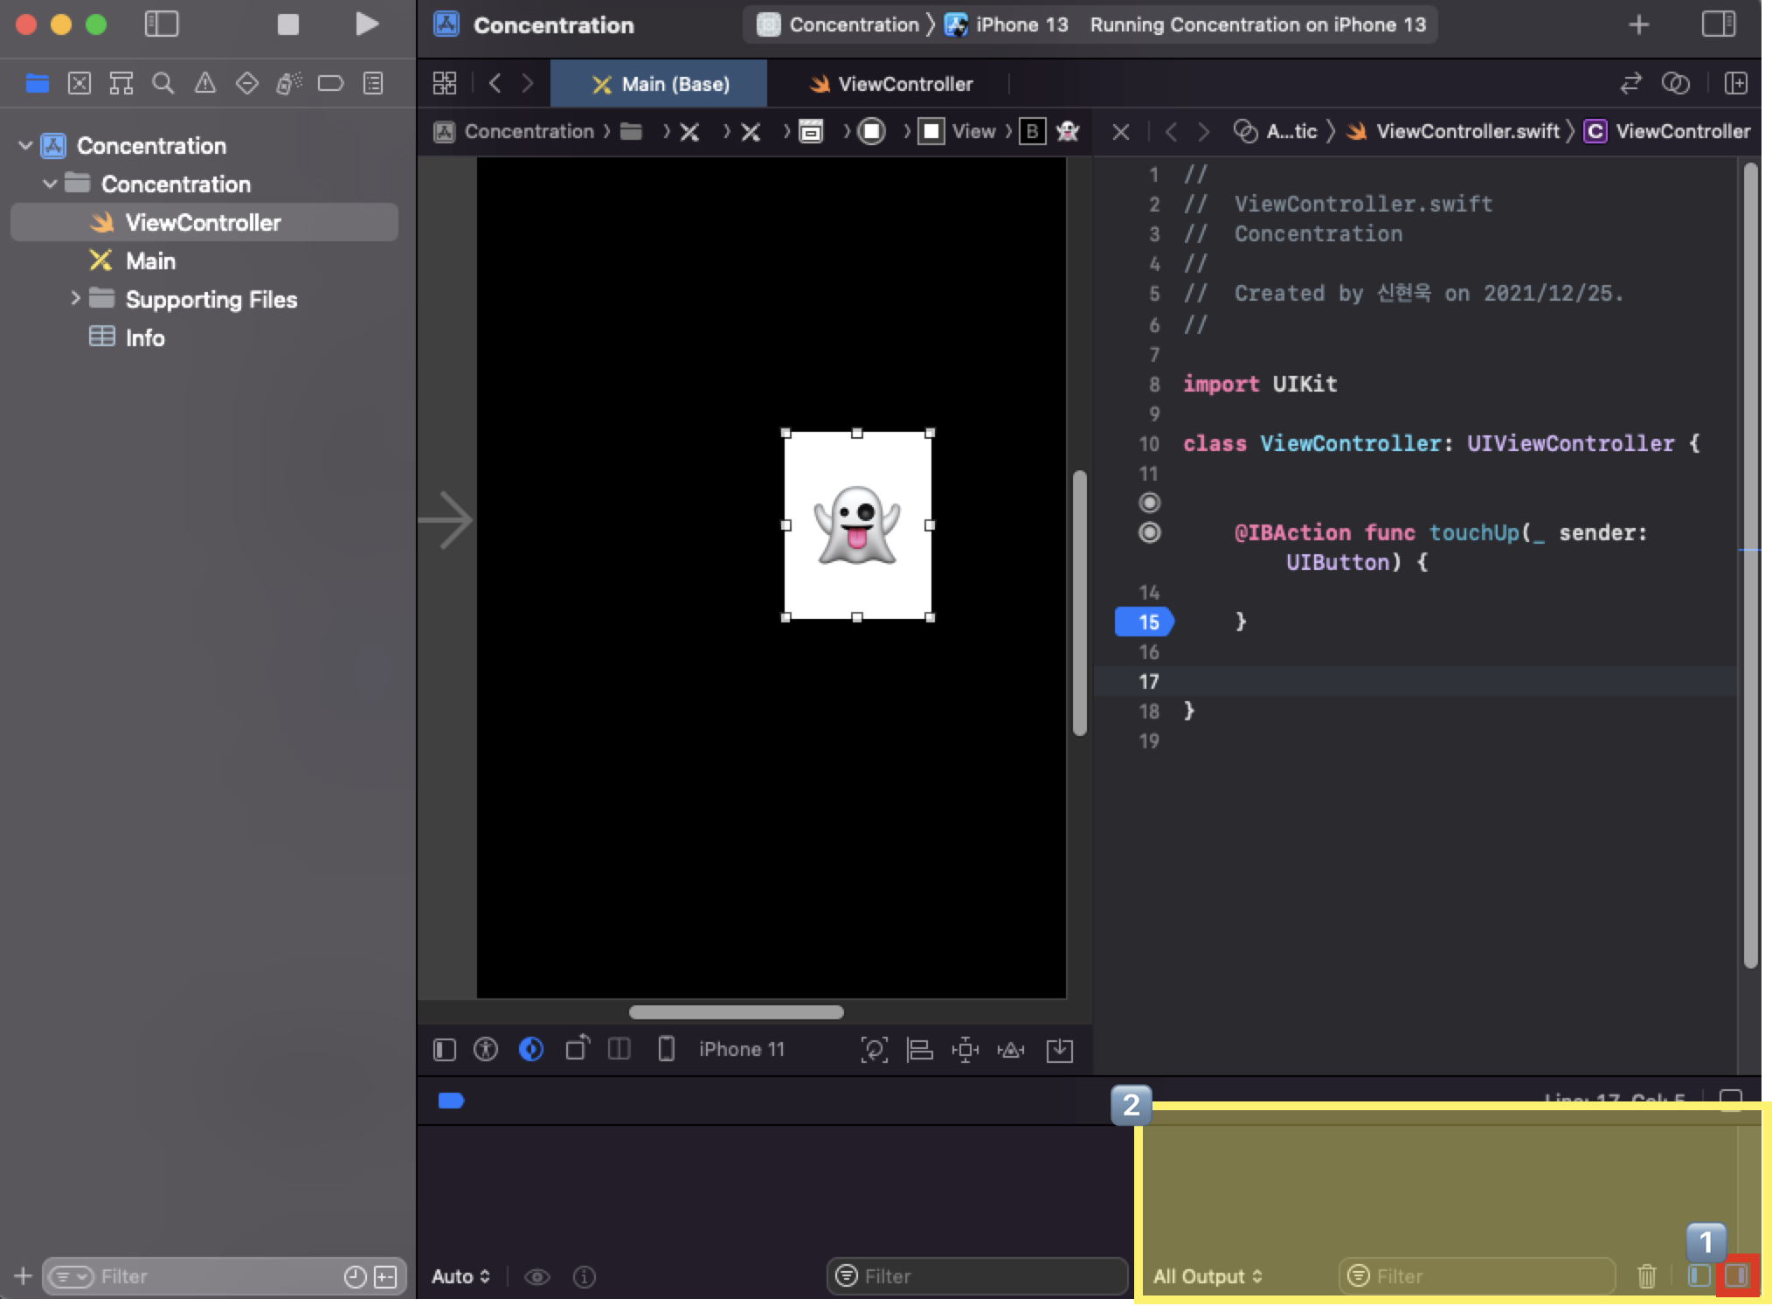
Task: Toggle the breakpoint on line 15
Action: (1145, 622)
